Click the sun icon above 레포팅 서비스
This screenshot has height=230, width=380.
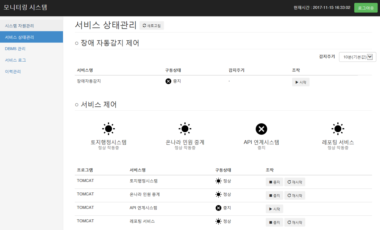(338, 128)
